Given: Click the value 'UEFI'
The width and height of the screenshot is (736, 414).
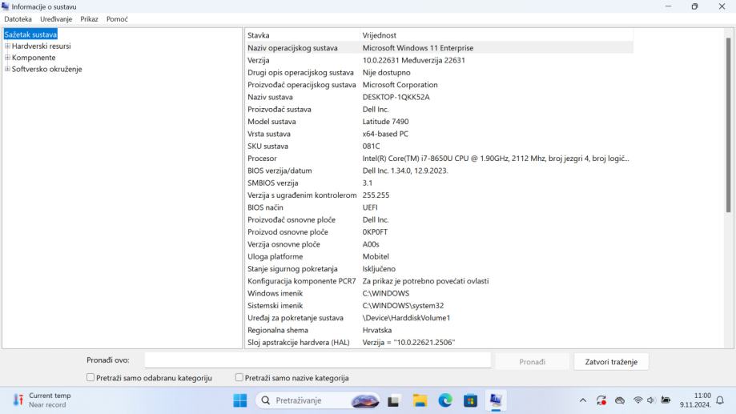Looking at the screenshot, I should 370,207.
